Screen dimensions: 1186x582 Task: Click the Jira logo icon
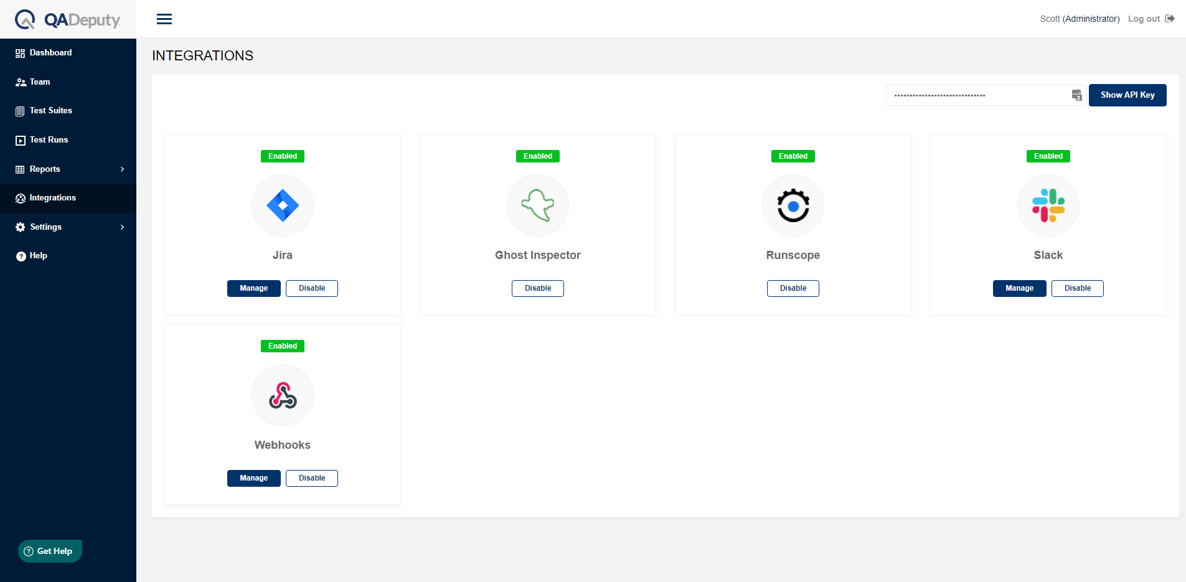(283, 205)
